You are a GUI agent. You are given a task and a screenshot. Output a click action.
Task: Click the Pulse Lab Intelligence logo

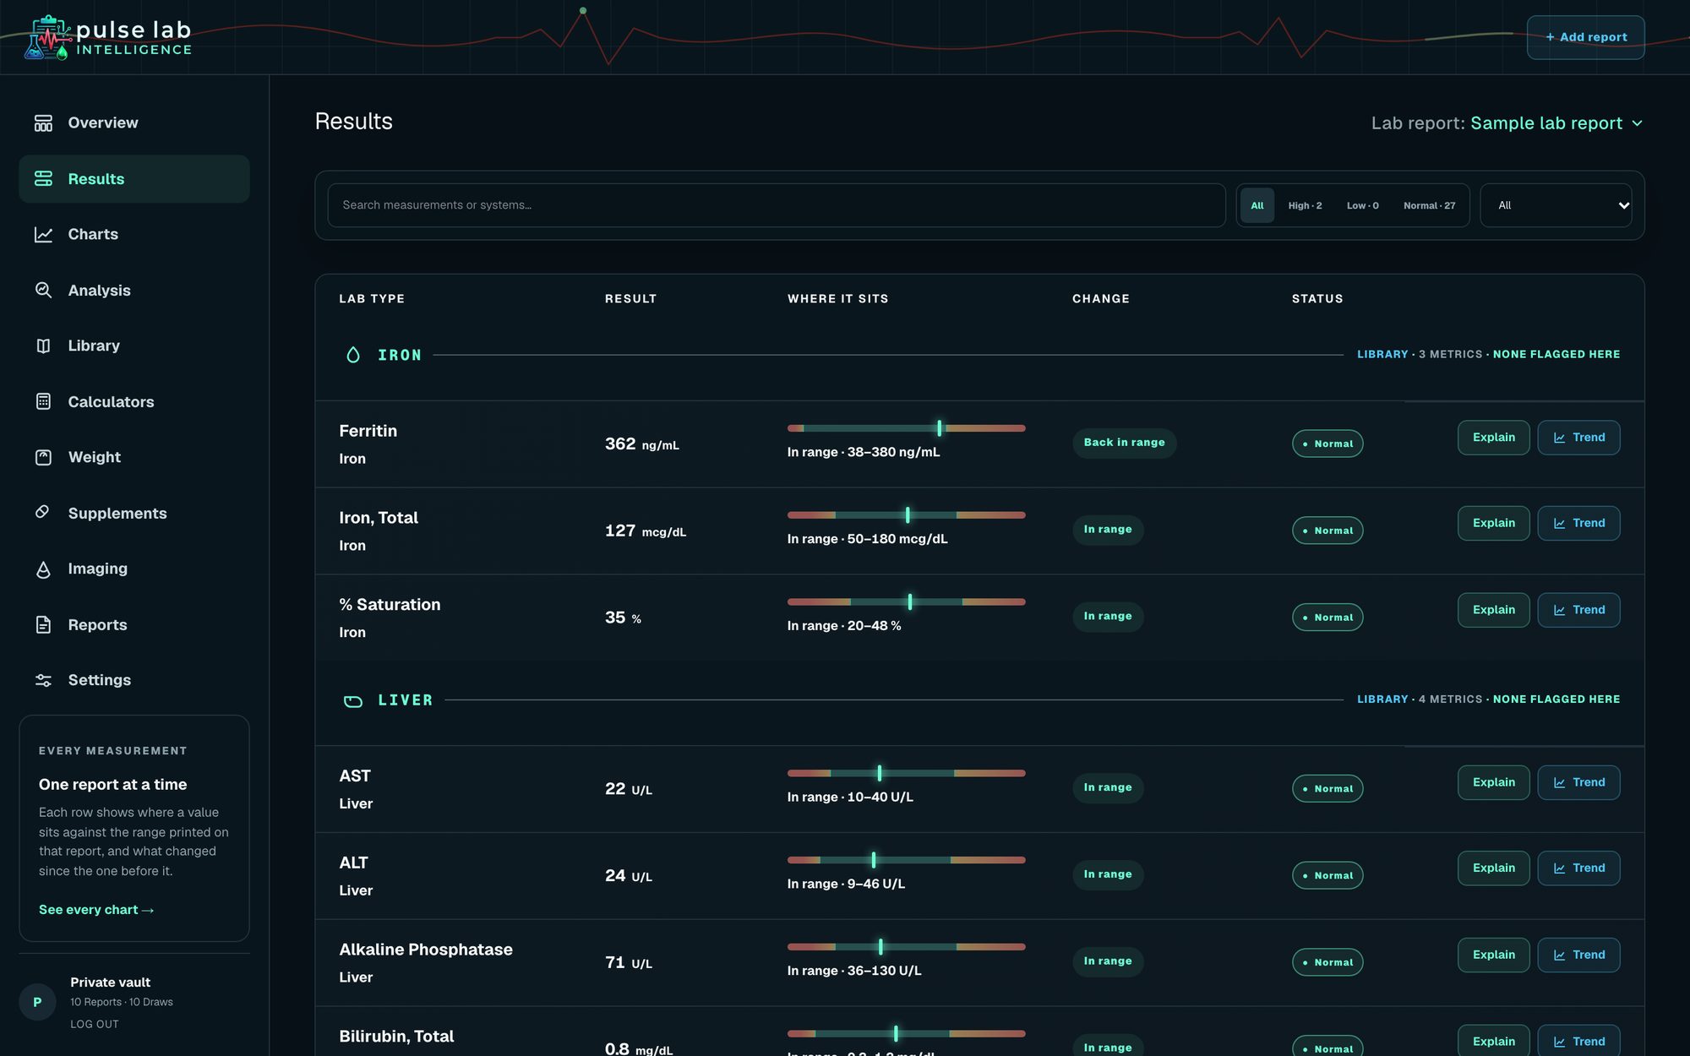pos(108,38)
